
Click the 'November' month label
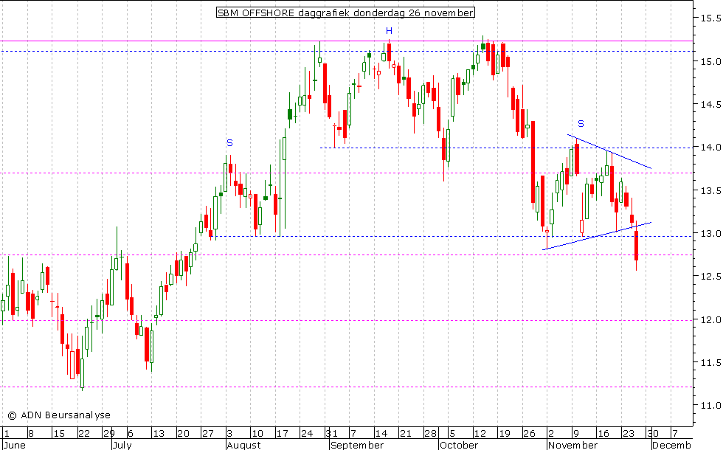point(572,445)
